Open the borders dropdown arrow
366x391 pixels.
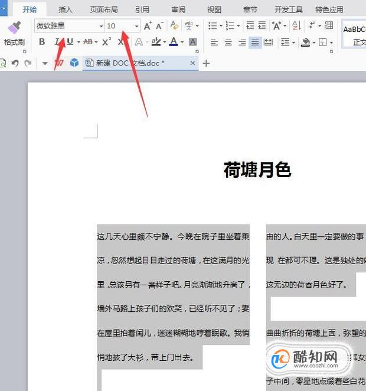click(x=331, y=43)
